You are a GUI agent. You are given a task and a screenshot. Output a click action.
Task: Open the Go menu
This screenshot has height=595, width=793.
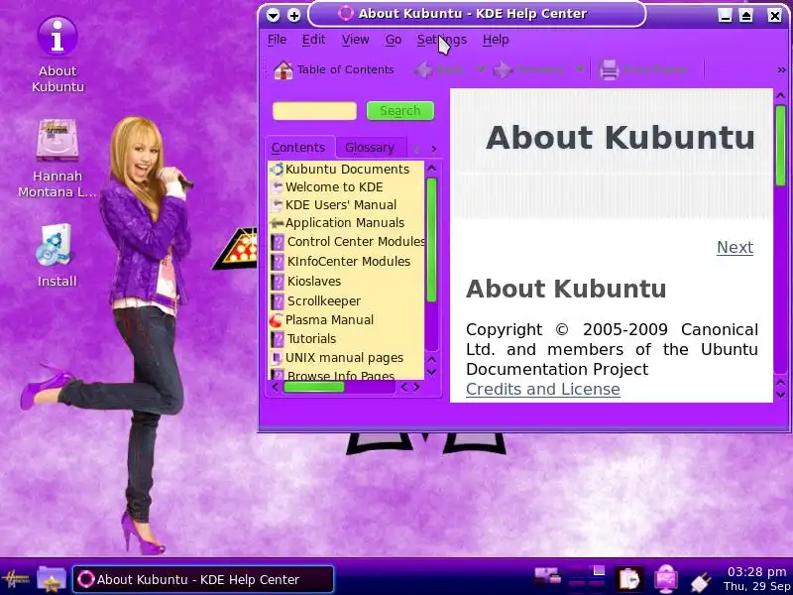[x=393, y=40]
